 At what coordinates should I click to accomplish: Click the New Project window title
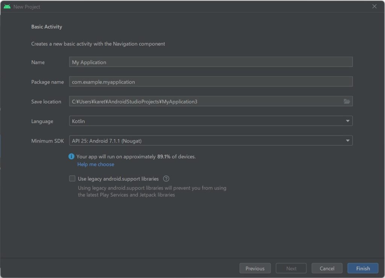click(27, 7)
